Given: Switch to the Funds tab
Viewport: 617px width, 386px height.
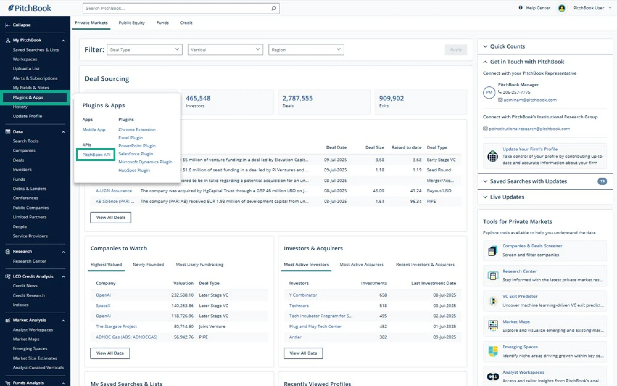Looking at the screenshot, I should coord(163,23).
